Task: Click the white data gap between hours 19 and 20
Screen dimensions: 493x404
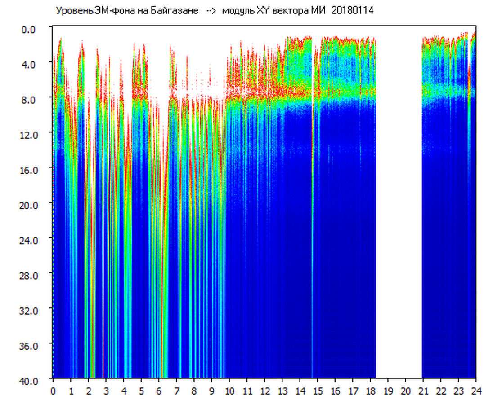Action: [399, 202]
